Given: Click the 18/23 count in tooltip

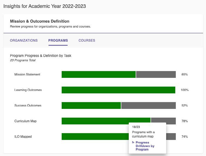Looking at the screenshot, I should (136, 127).
